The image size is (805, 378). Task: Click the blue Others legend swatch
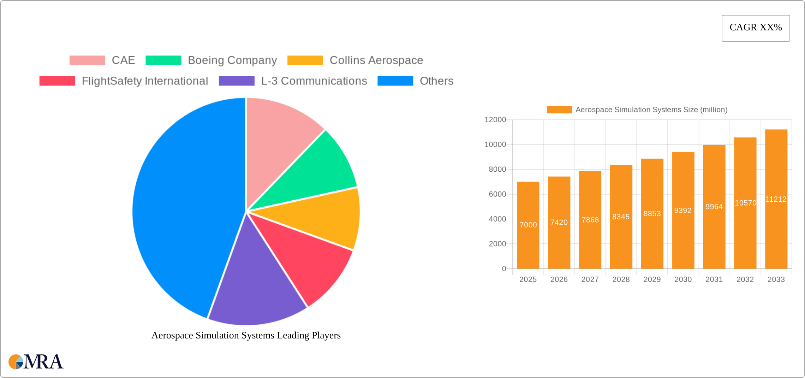(x=395, y=81)
